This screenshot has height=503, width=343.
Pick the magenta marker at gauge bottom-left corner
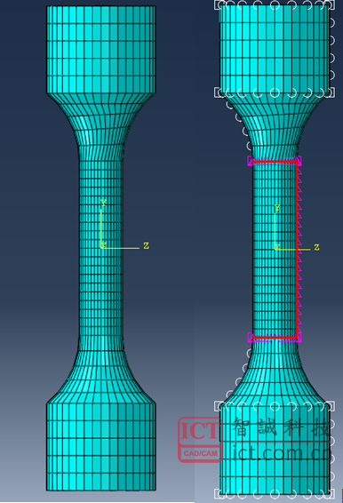point(251,338)
